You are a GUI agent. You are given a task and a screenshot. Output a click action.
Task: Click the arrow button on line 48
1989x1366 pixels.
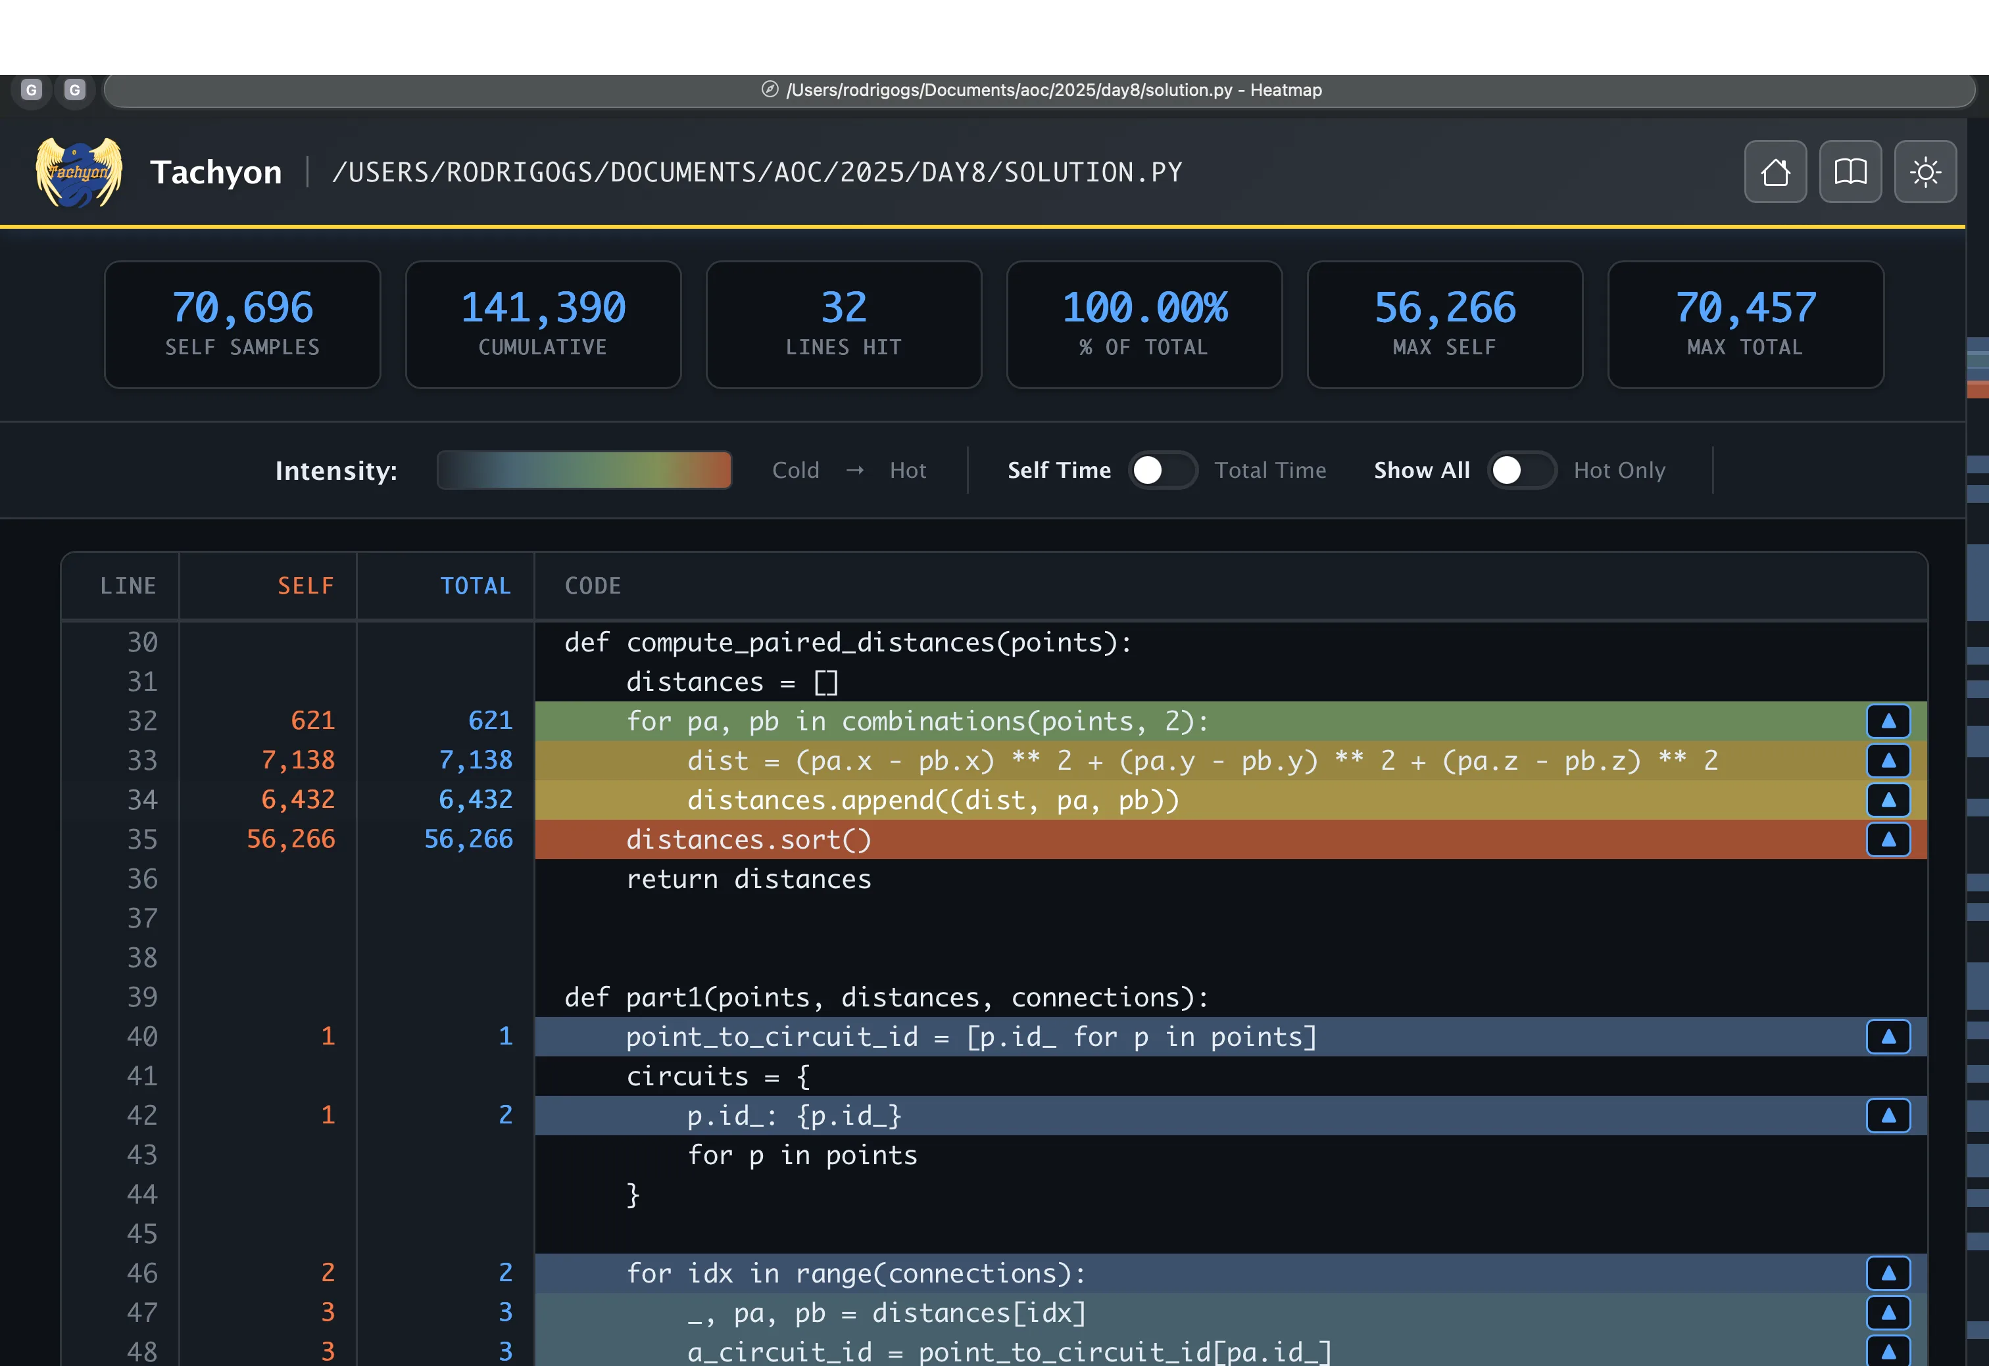click(1888, 1352)
